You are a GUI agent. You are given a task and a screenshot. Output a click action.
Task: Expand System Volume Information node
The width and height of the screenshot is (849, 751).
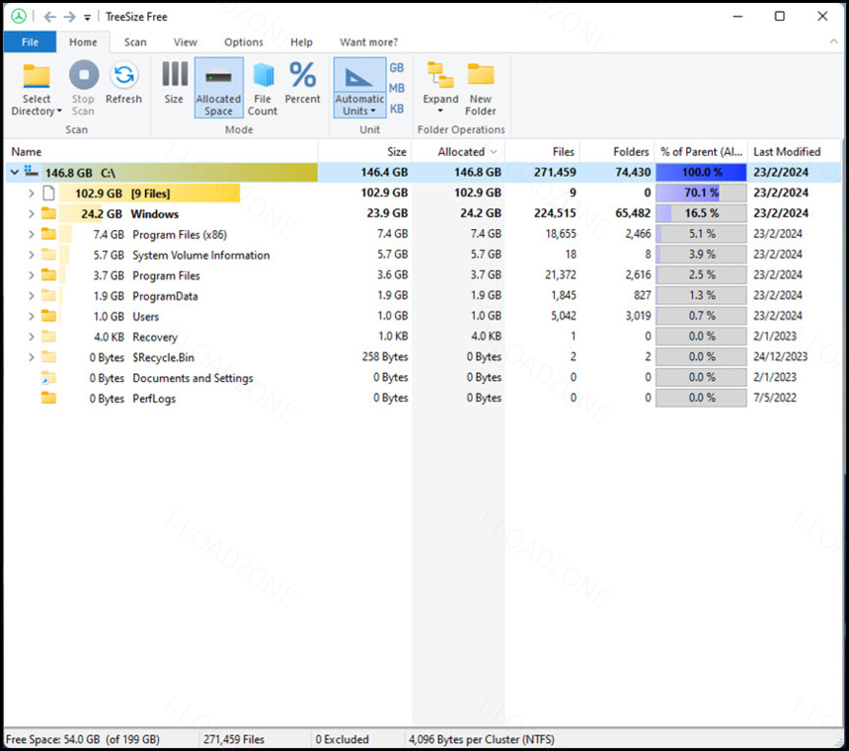click(x=32, y=255)
